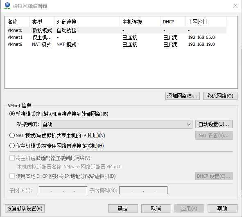This screenshot has width=242, height=217.
Task: Click subnet address 192.168.65.0
Action: point(201,37)
